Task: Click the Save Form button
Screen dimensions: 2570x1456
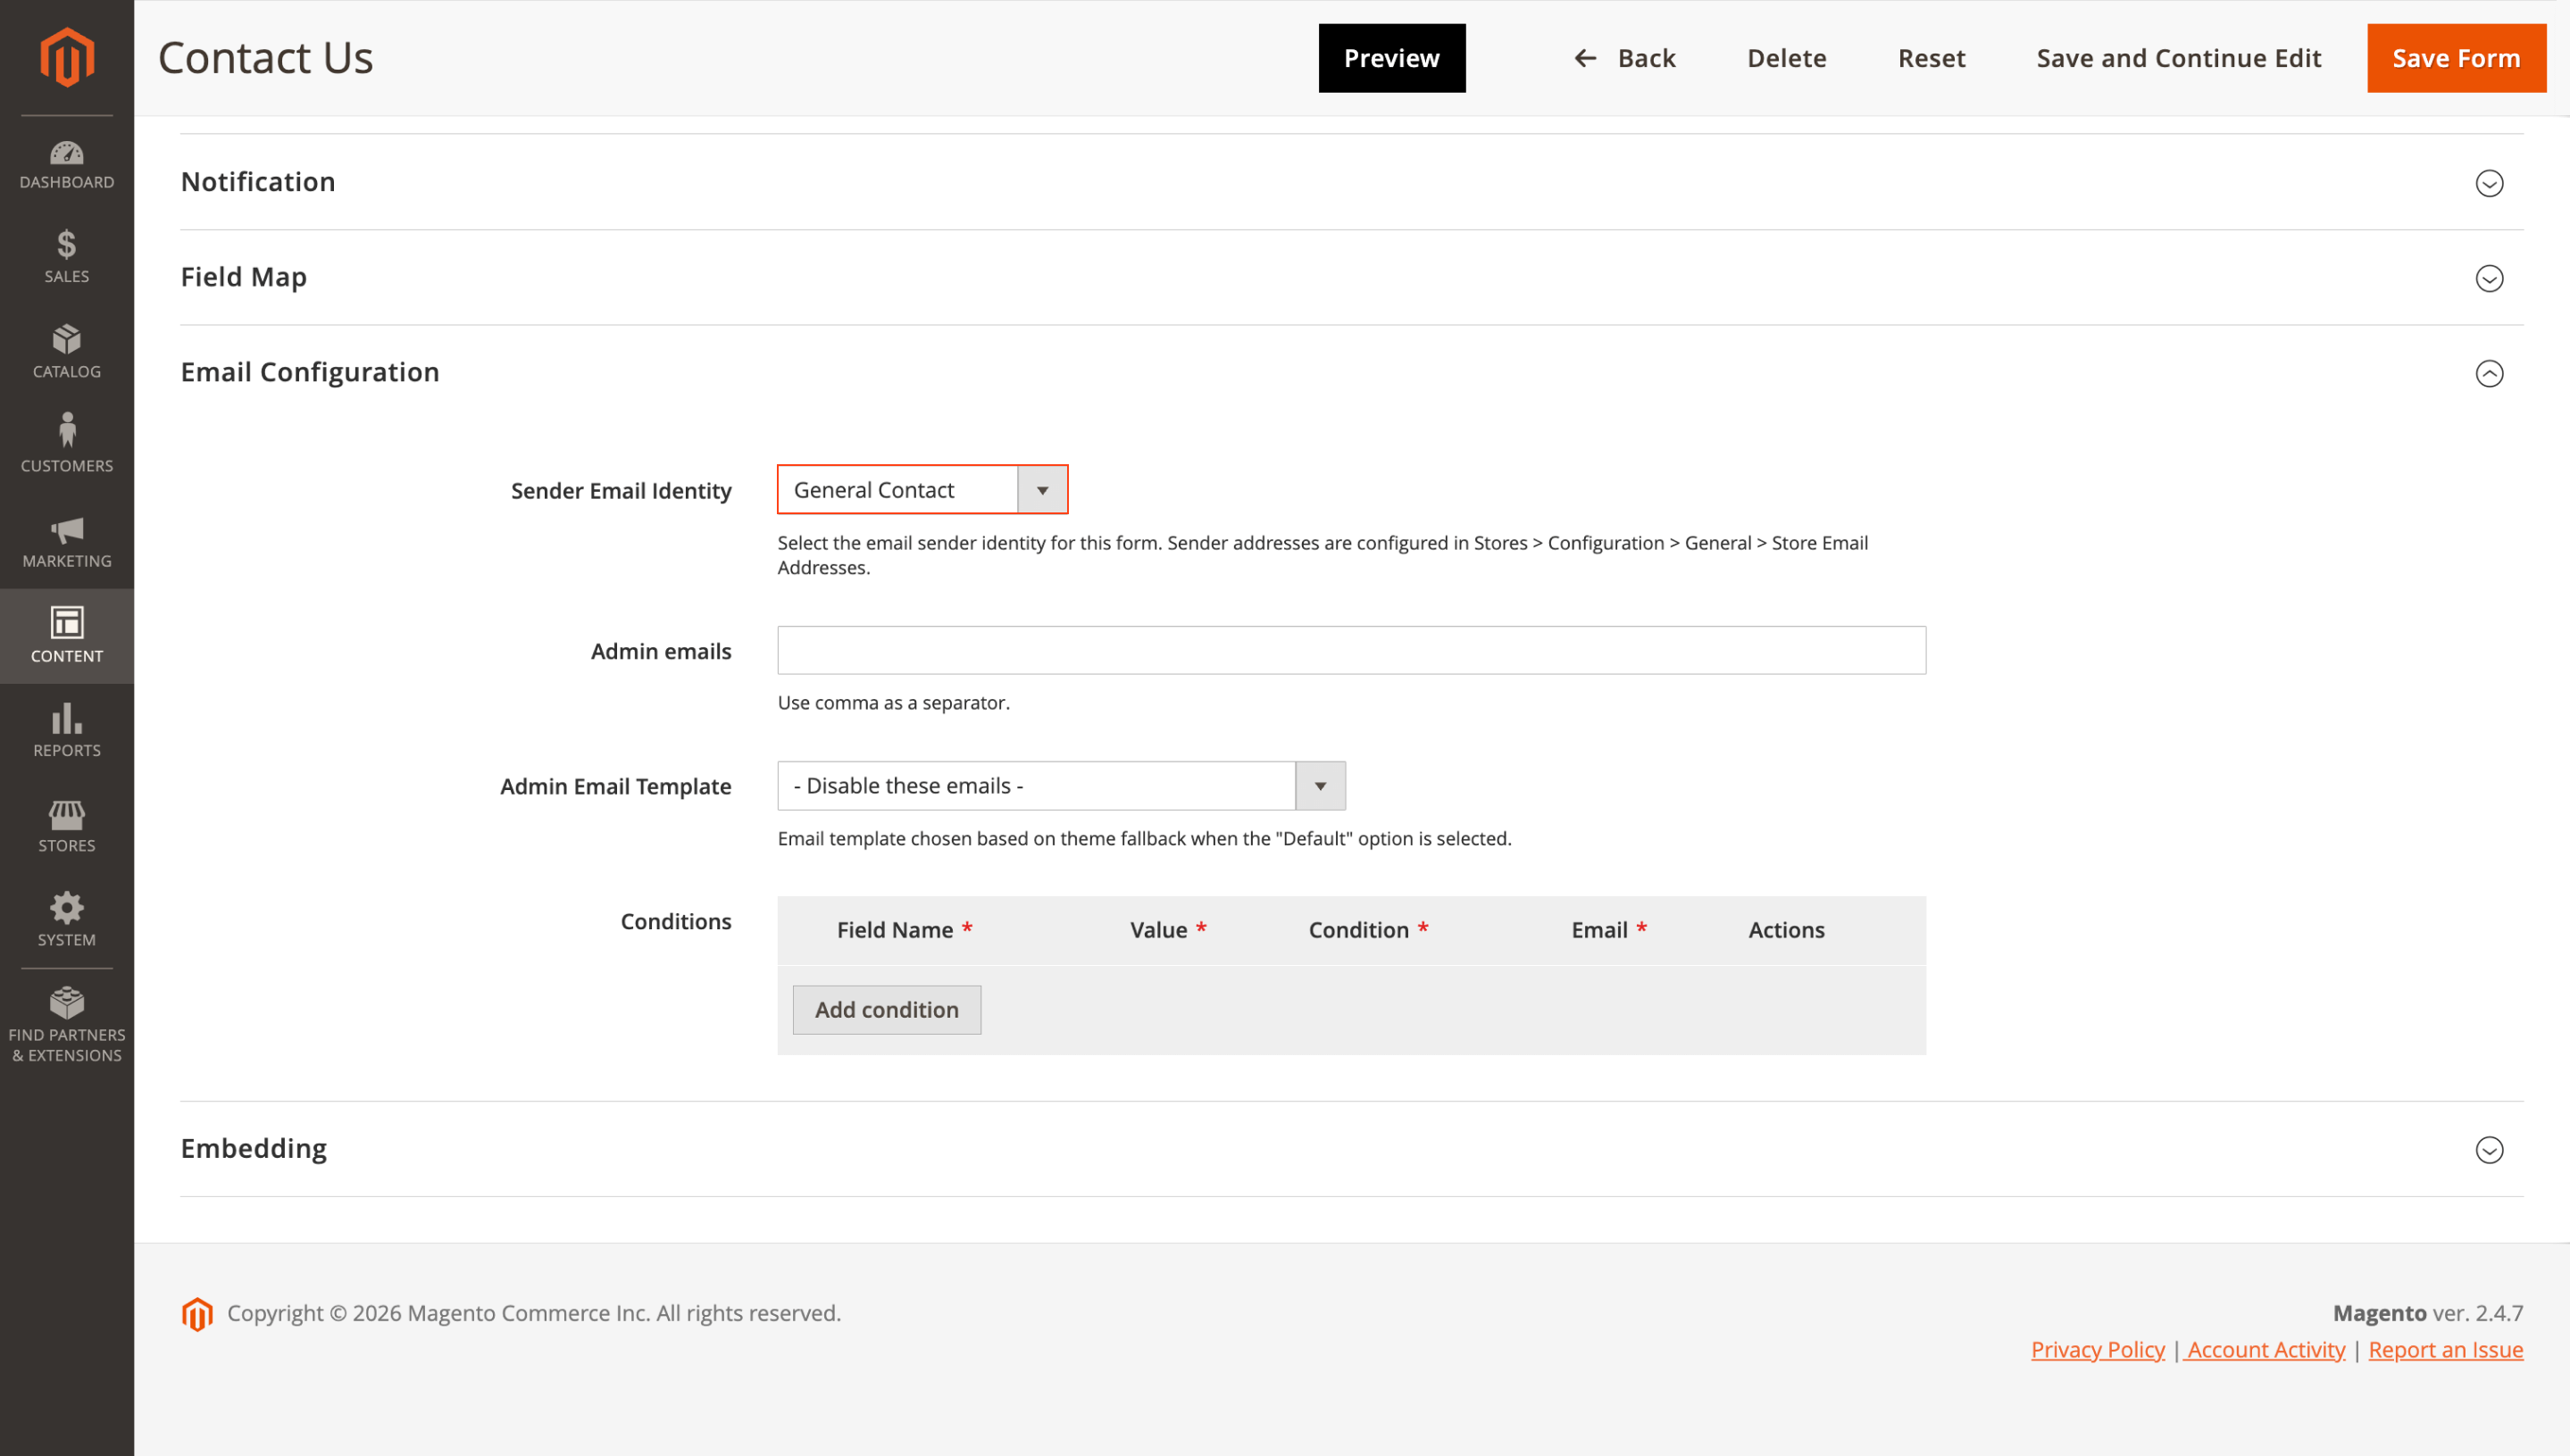Action: (2456, 58)
